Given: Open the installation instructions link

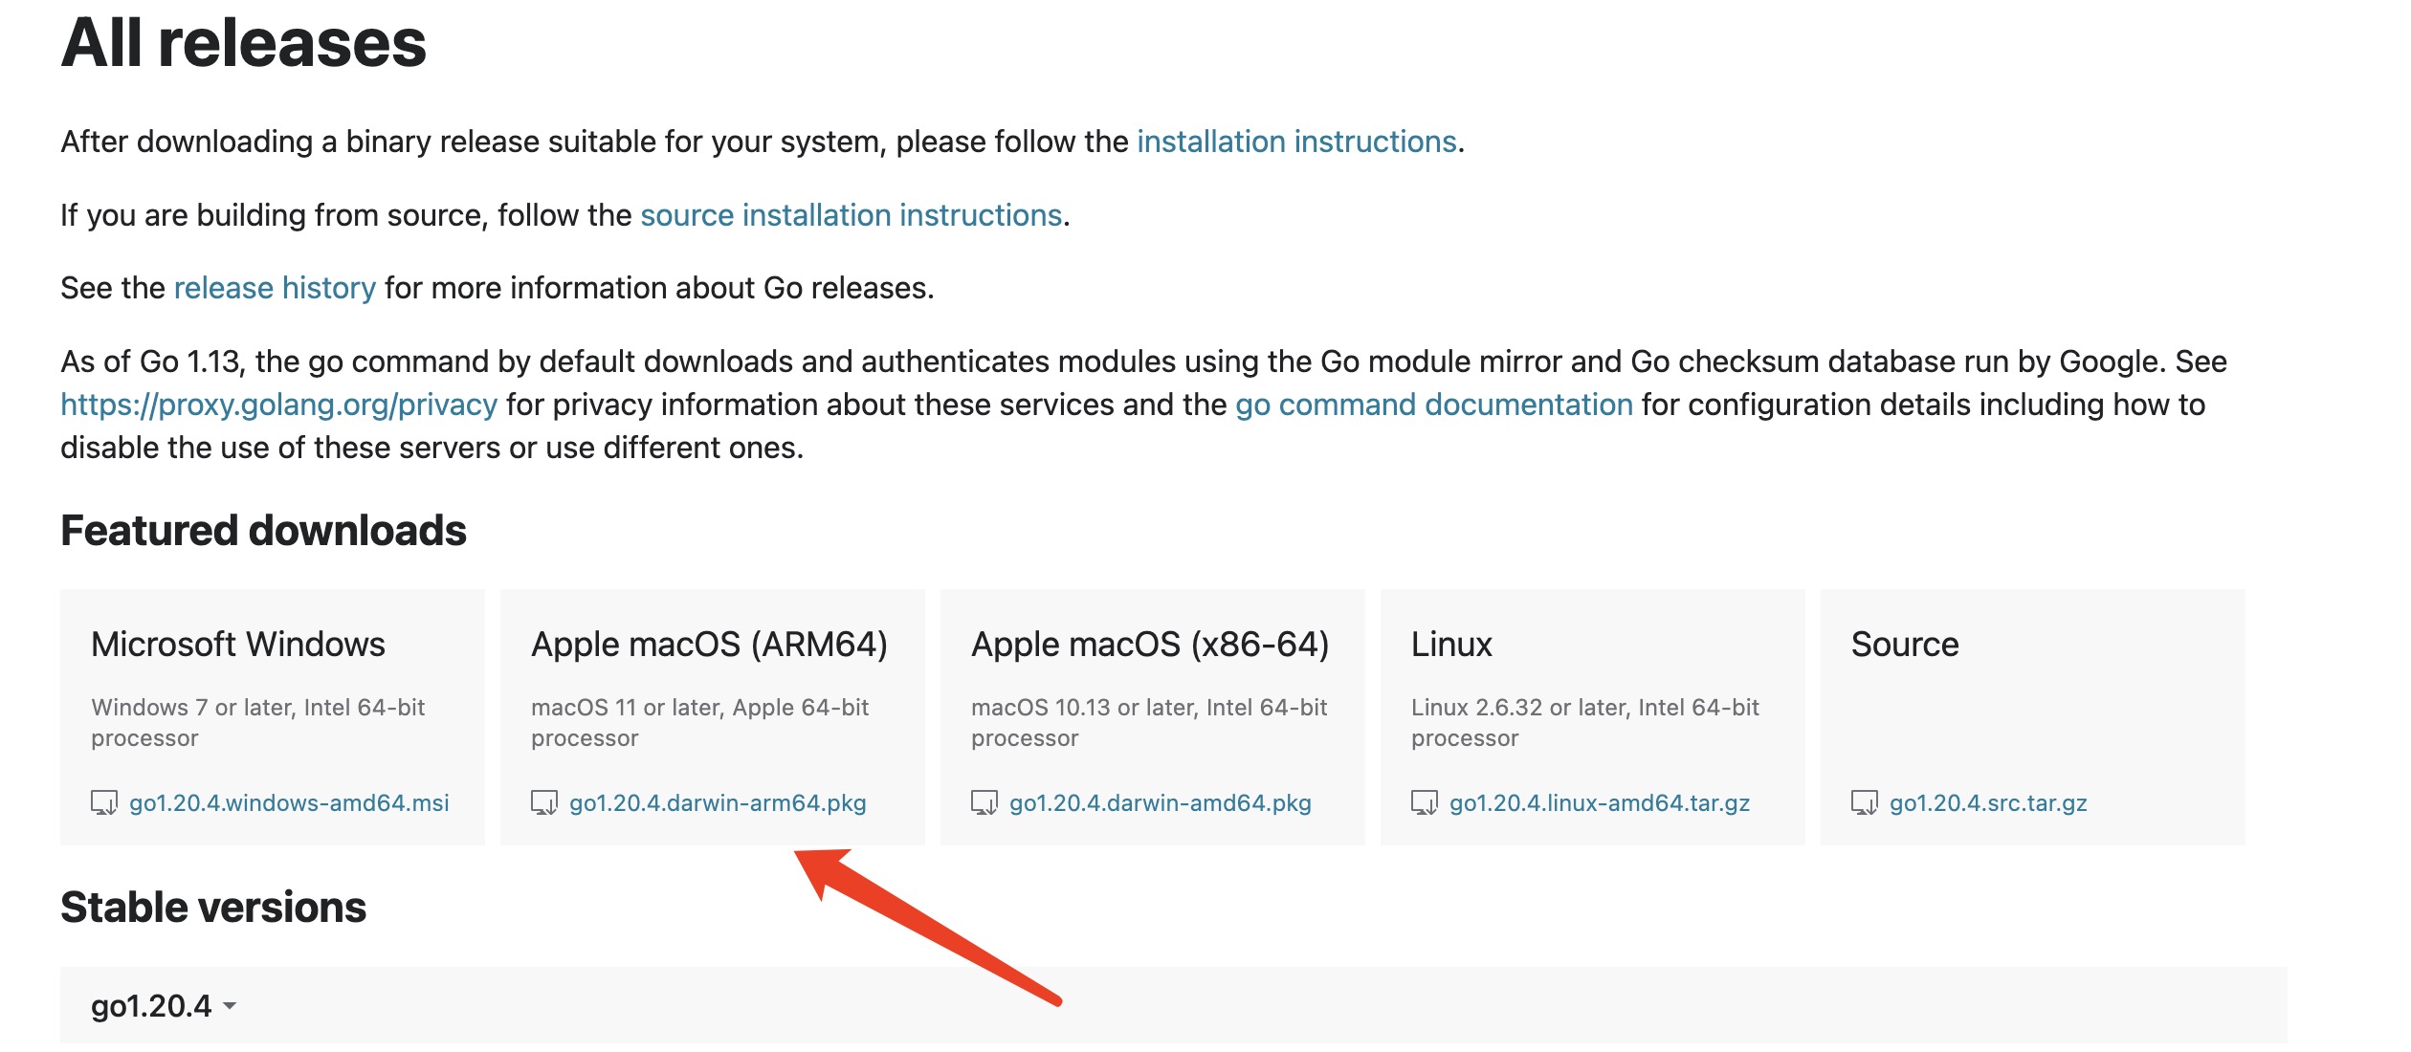Looking at the screenshot, I should coord(1296,142).
